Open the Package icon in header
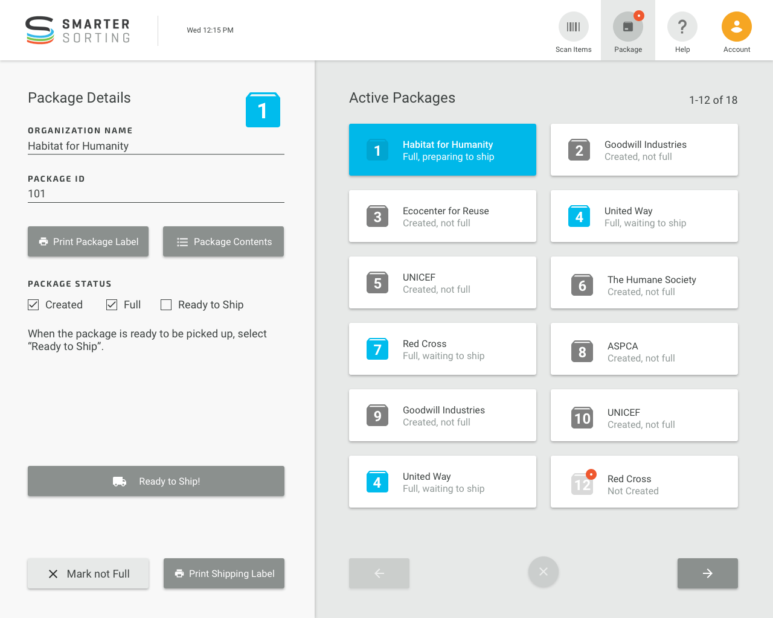Screen dimensions: 773x618 click(628, 27)
